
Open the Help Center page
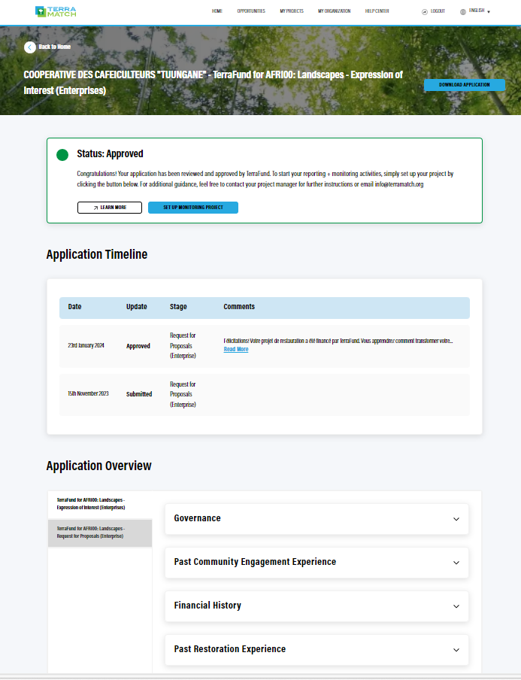click(x=377, y=11)
